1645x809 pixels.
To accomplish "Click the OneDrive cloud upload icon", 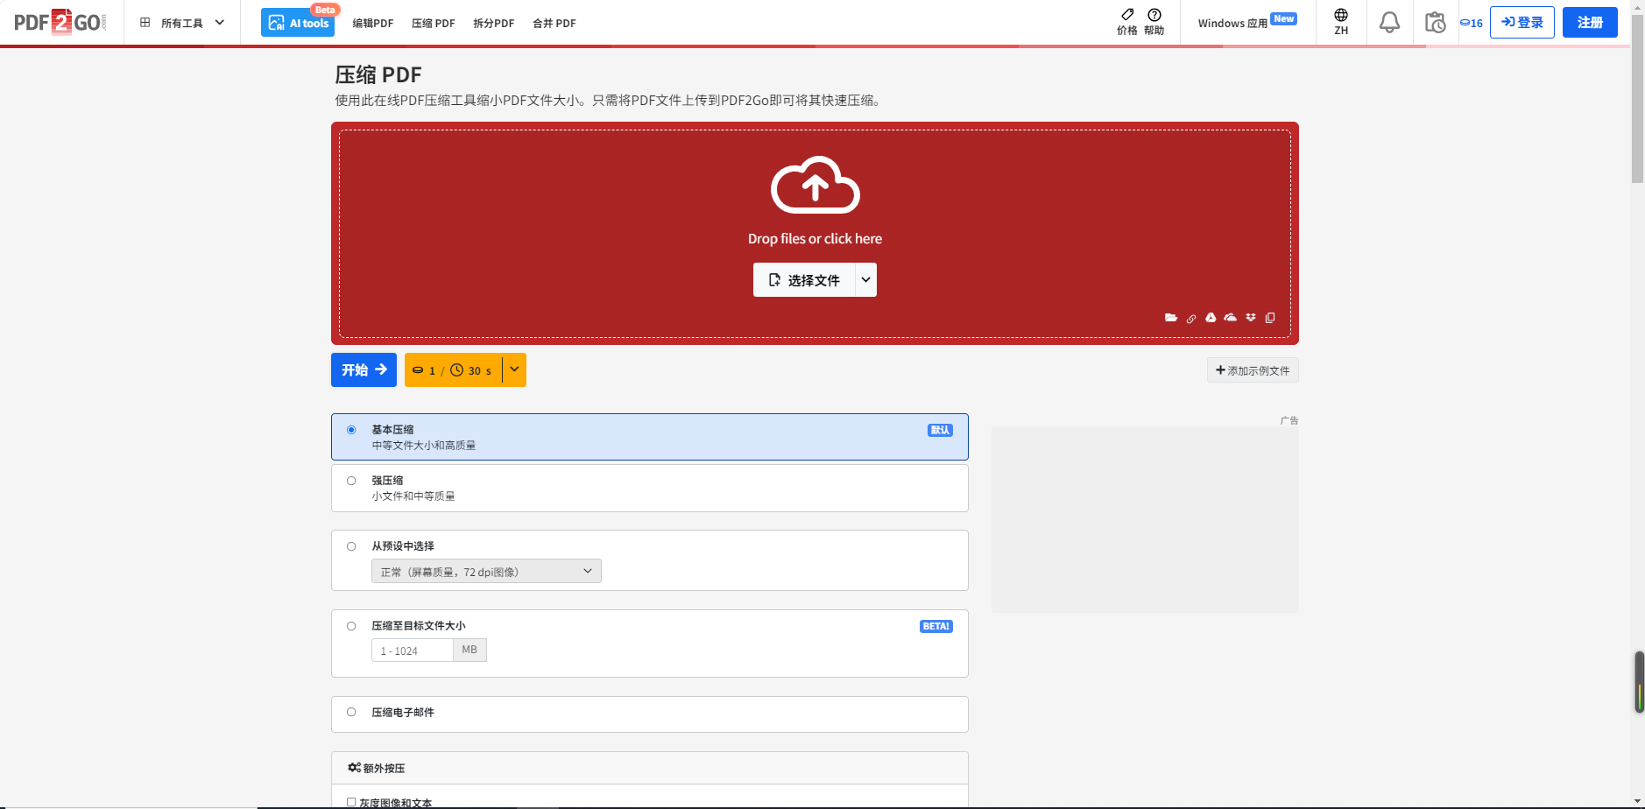I will [1231, 318].
